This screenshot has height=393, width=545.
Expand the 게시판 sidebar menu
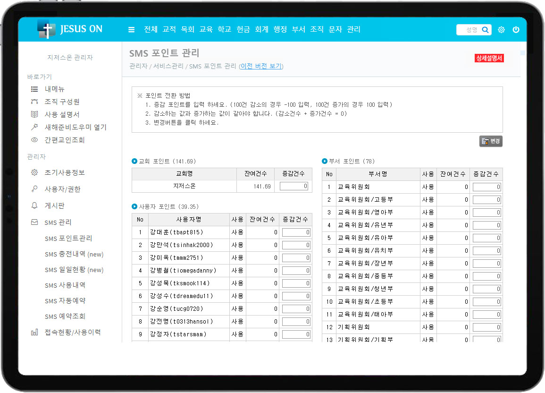pos(54,205)
